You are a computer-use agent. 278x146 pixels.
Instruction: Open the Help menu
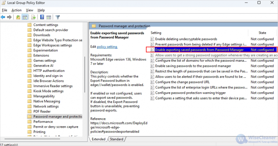click(41, 10)
